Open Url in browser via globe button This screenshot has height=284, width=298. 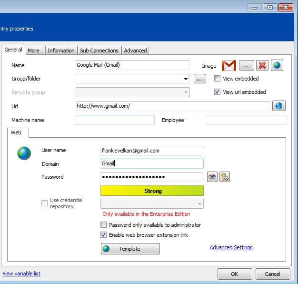click(279, 106)
